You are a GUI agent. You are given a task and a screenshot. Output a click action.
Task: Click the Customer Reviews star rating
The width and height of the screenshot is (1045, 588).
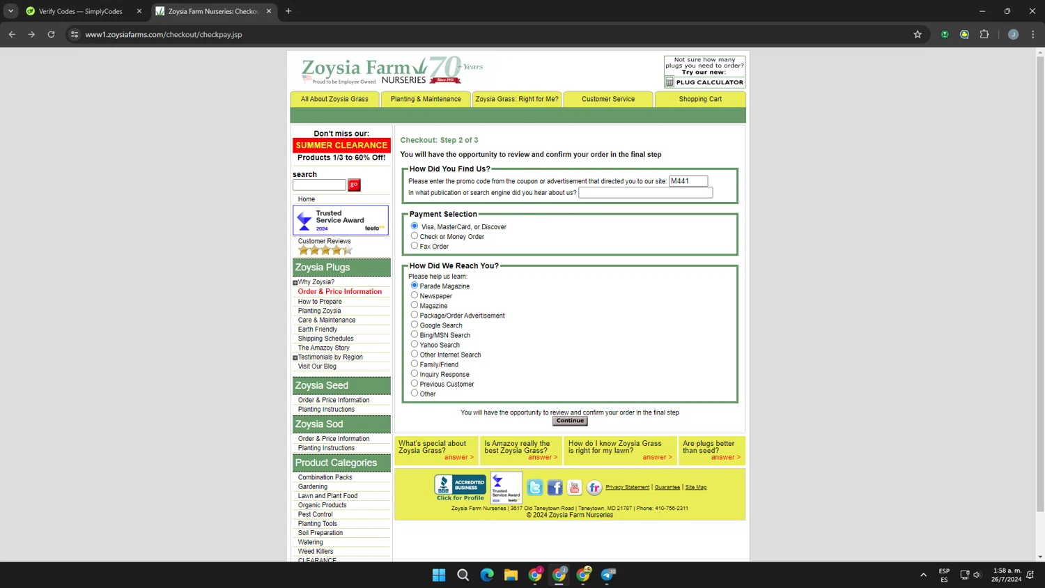point(325,250)
